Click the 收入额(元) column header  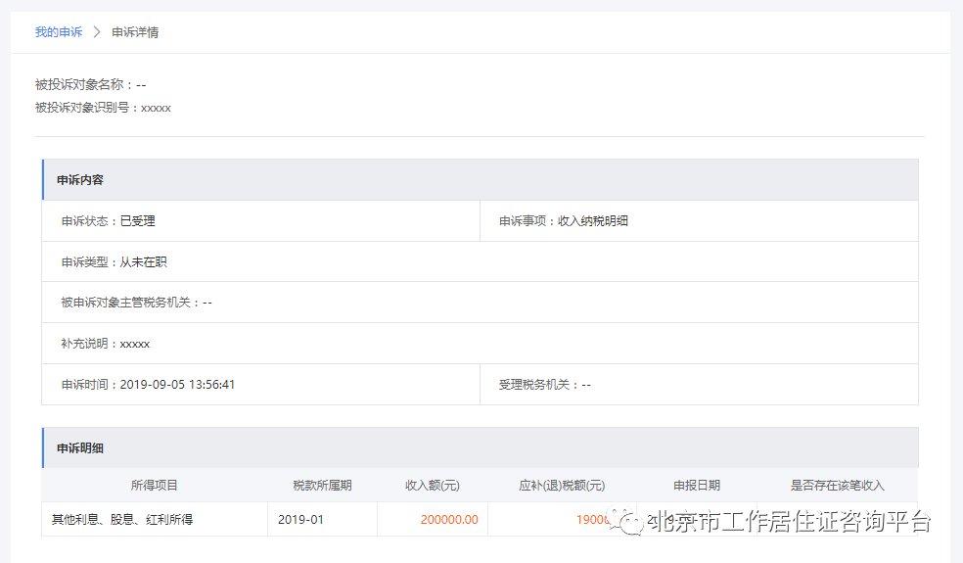pyautogui.click(x=433, y=485)
